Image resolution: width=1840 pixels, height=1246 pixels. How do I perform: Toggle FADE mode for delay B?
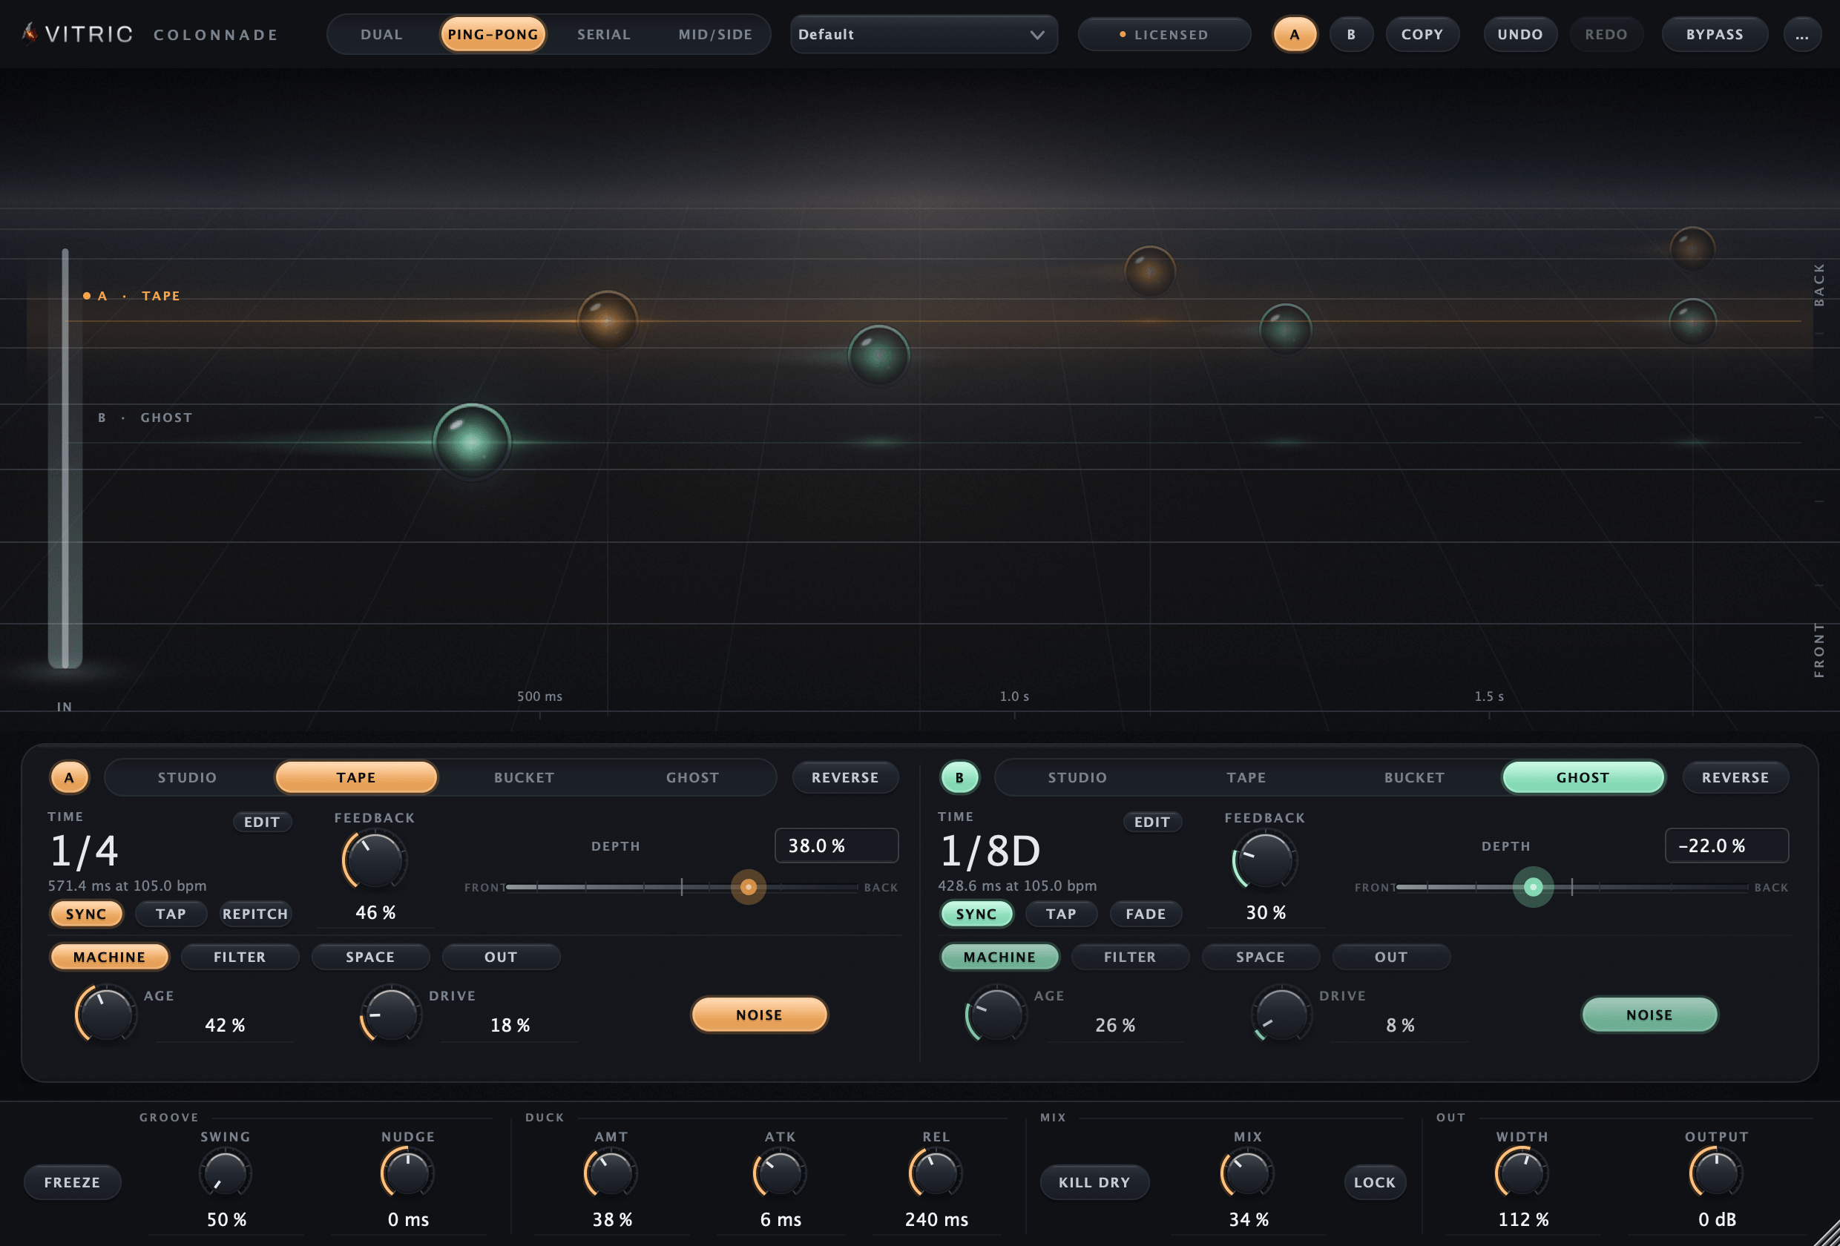pos(1146,914)
